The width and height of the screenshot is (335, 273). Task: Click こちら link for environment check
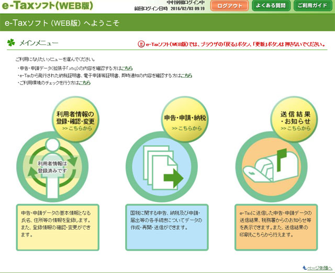85,83
